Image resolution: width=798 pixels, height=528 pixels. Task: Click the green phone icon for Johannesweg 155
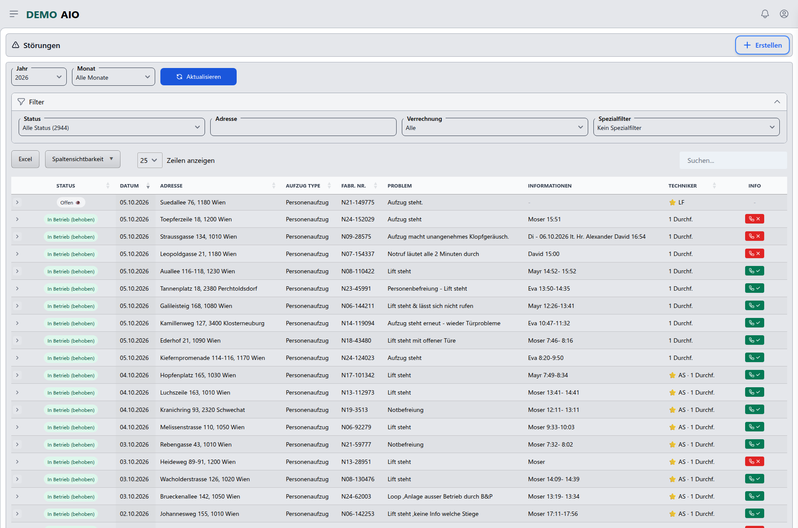(754, 514)
